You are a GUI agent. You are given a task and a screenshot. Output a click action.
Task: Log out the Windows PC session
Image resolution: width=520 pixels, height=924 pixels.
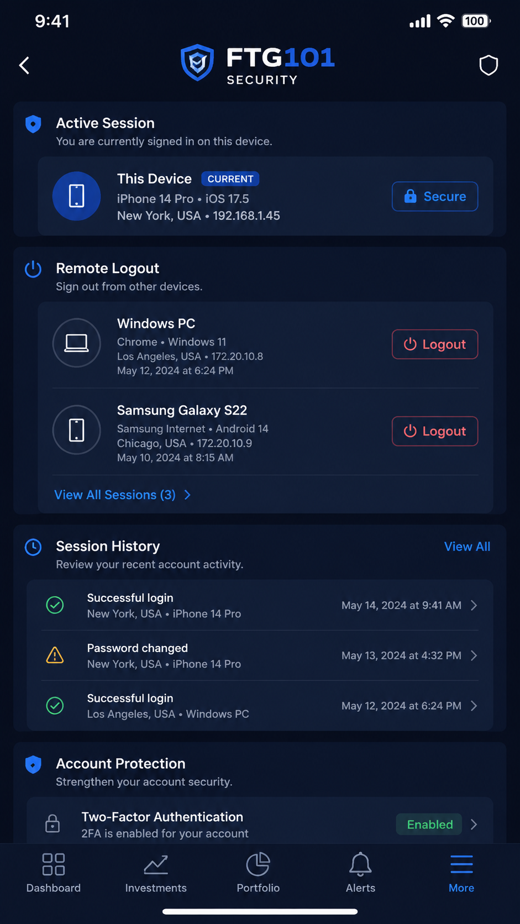pyautogui.click(x=435, y=344)
